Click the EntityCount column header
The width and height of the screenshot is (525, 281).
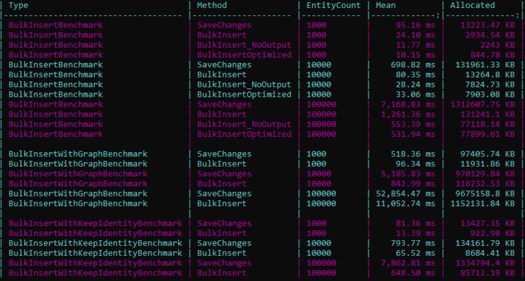coord(334,5)
